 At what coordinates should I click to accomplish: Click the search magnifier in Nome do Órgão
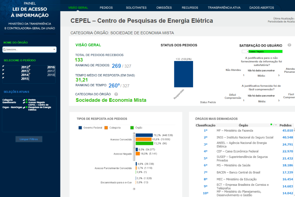click(4, 49)
